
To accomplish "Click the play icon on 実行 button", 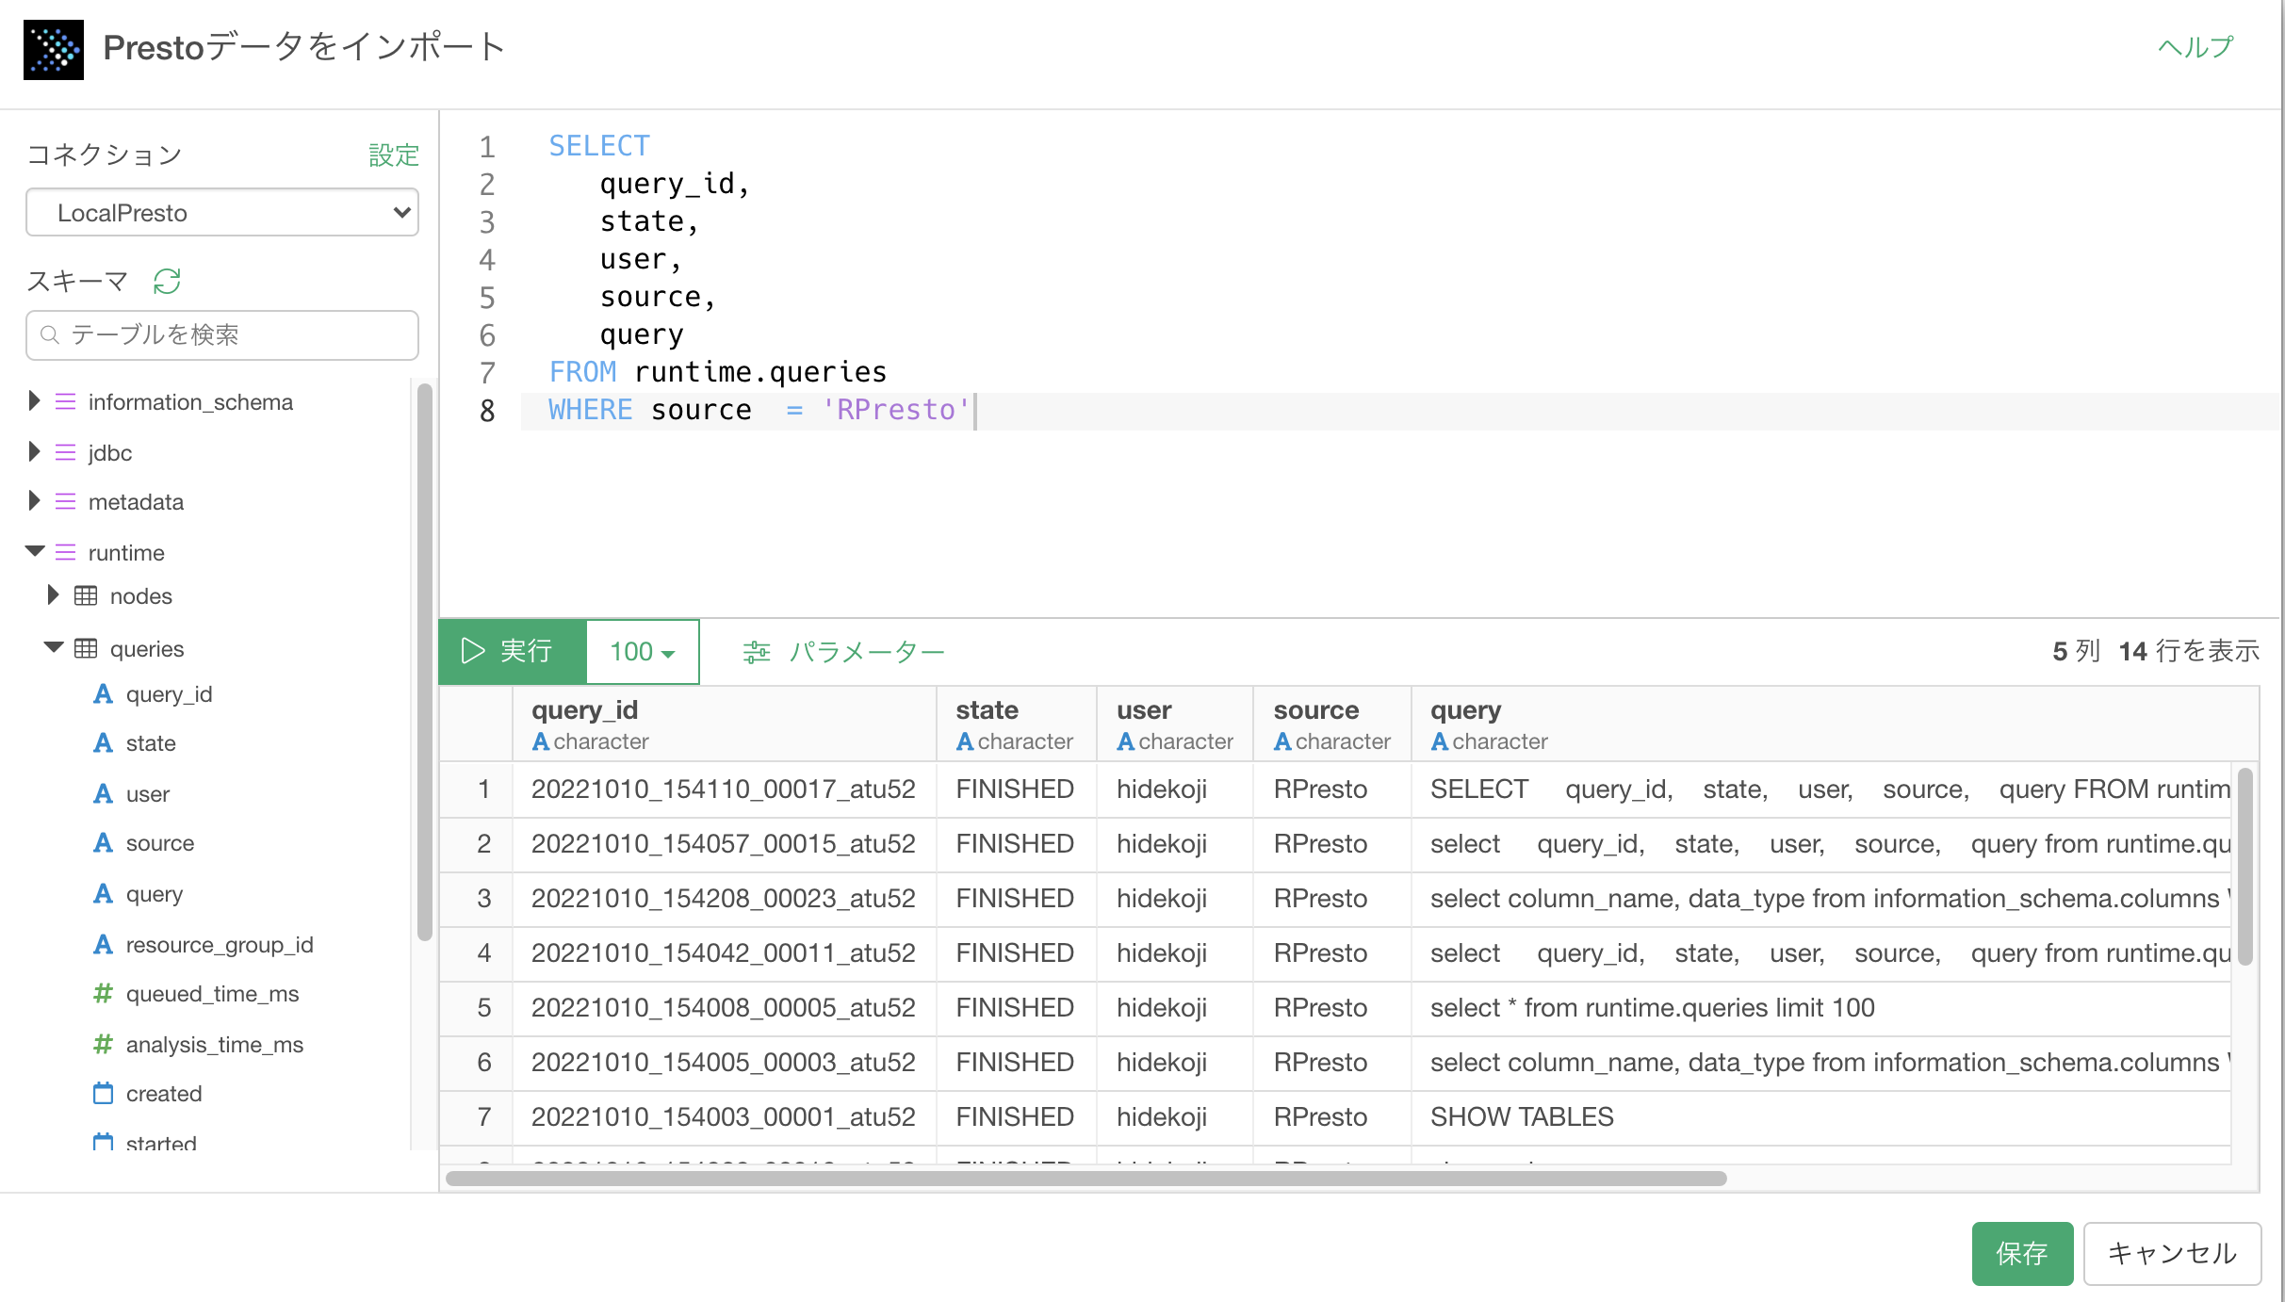I will coord(472,651).
